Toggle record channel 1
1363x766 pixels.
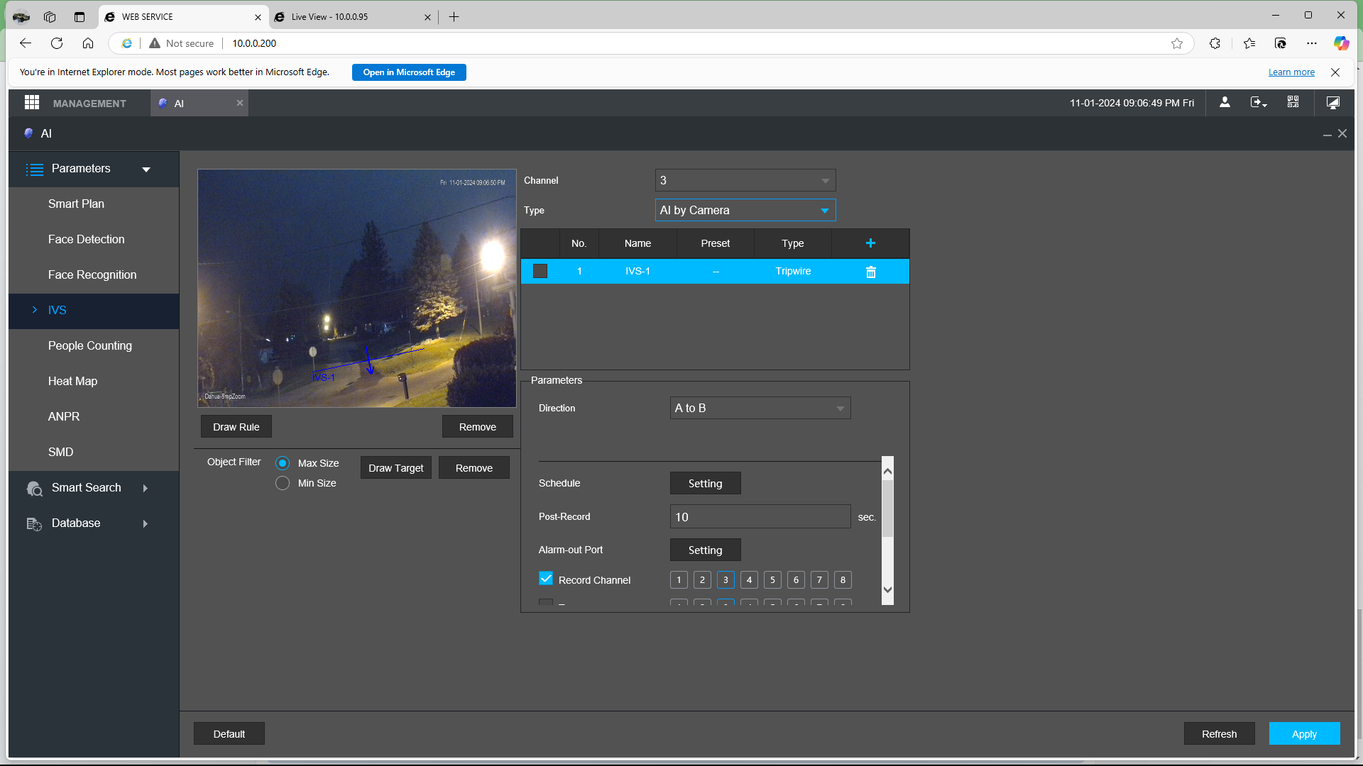click(679, 580)
